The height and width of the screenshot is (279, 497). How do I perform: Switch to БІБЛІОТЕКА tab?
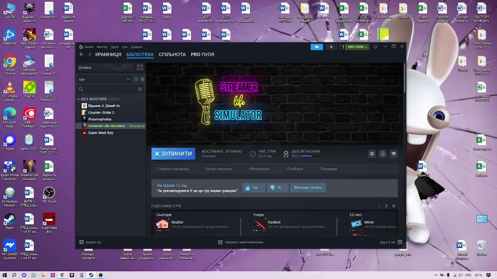click(140, 55)
